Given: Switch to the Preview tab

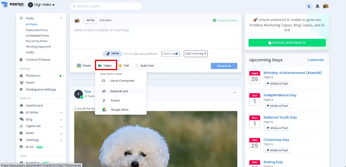Looking at the screenshot, I should point(105,20).
